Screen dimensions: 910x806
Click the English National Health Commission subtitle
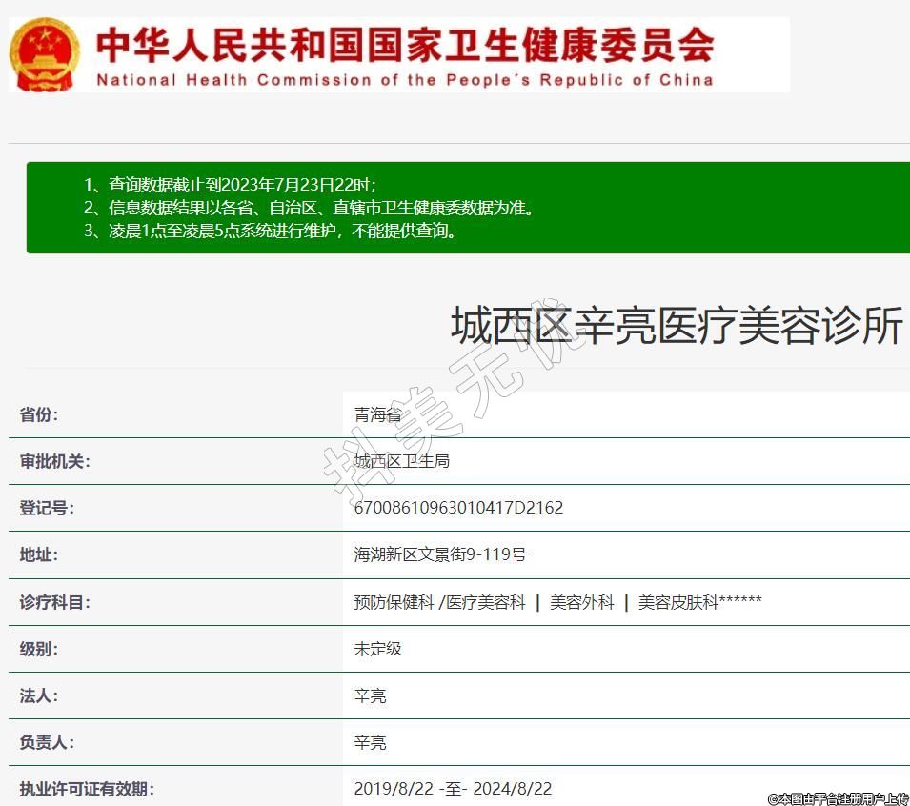(405, 80)
